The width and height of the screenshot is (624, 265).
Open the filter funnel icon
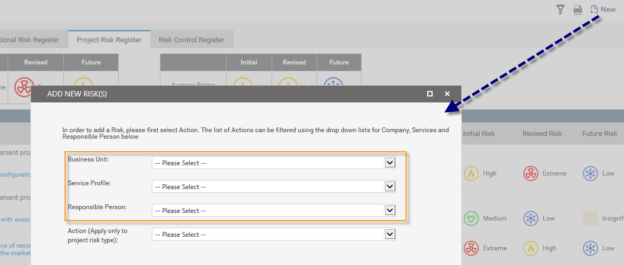[x=561, y=10]
